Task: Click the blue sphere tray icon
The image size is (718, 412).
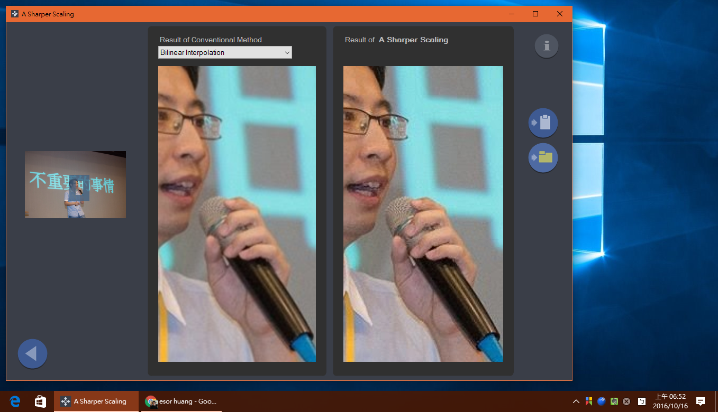Action: (602, 401)
